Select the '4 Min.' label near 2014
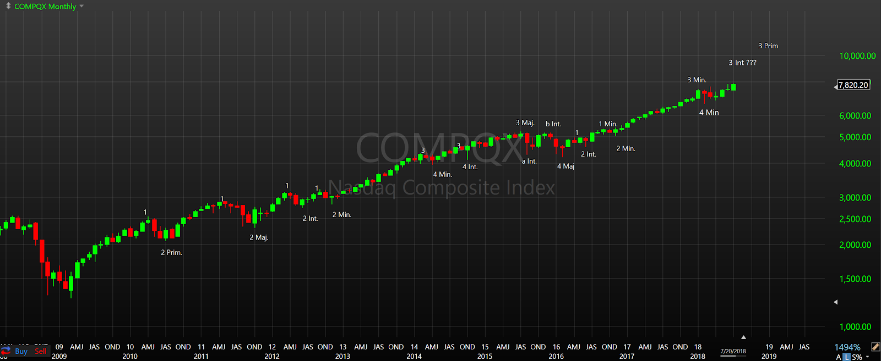The image size is (881, 361). 442,174
